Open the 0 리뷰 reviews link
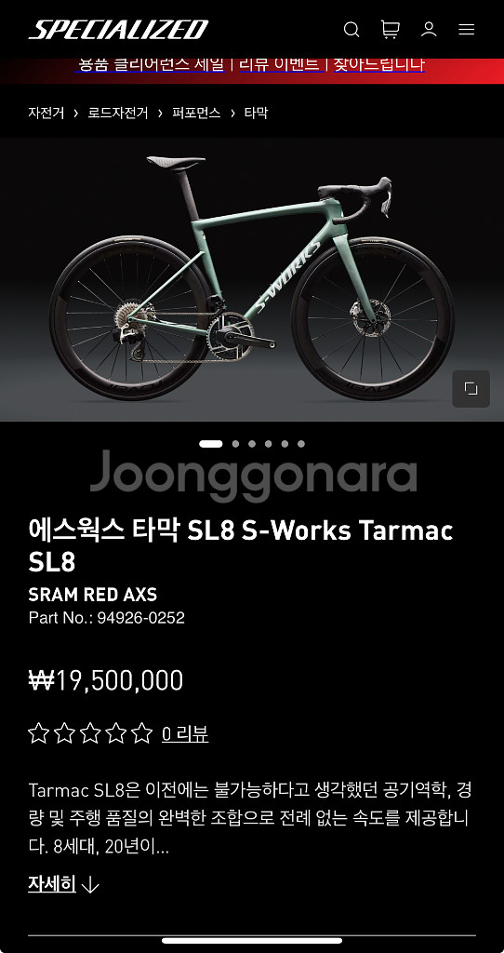This screenshot has width=504, height=953. pos(185,733)
